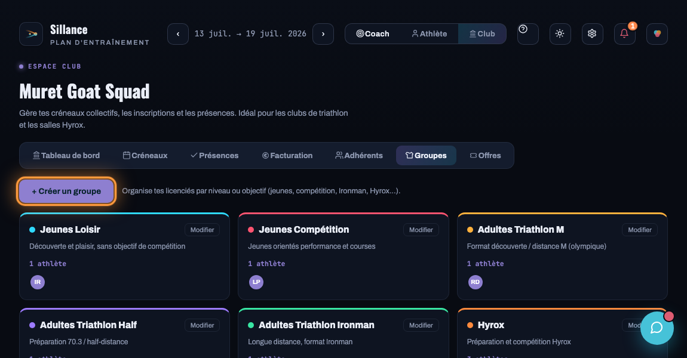The height and width of the screenshot is (358, 687).
Task: Open the Créneaux tab
Action: click(x=145, y=155)
